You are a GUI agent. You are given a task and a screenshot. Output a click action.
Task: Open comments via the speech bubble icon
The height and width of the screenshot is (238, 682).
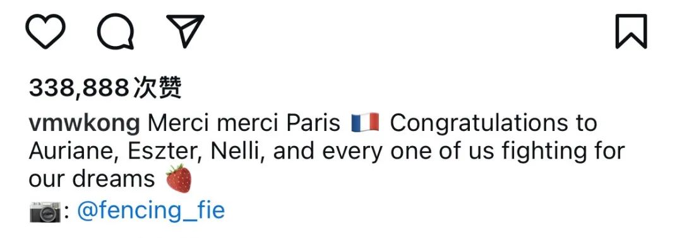click(x=116, y=31)
